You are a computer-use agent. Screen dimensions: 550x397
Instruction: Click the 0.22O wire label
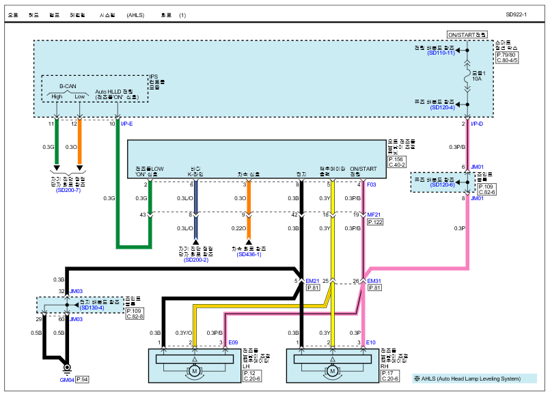click(x=238, y=228)
